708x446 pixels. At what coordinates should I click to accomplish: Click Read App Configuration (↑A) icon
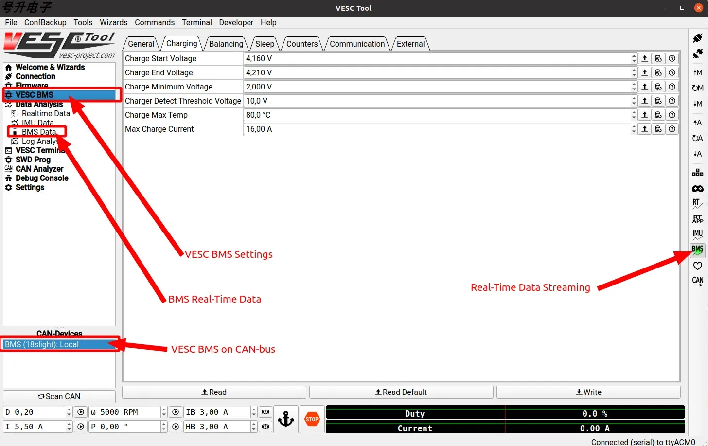(698, 123)
